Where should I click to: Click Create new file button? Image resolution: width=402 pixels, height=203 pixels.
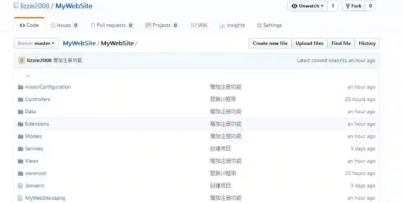pyautogui.click(x=270, y=43)
